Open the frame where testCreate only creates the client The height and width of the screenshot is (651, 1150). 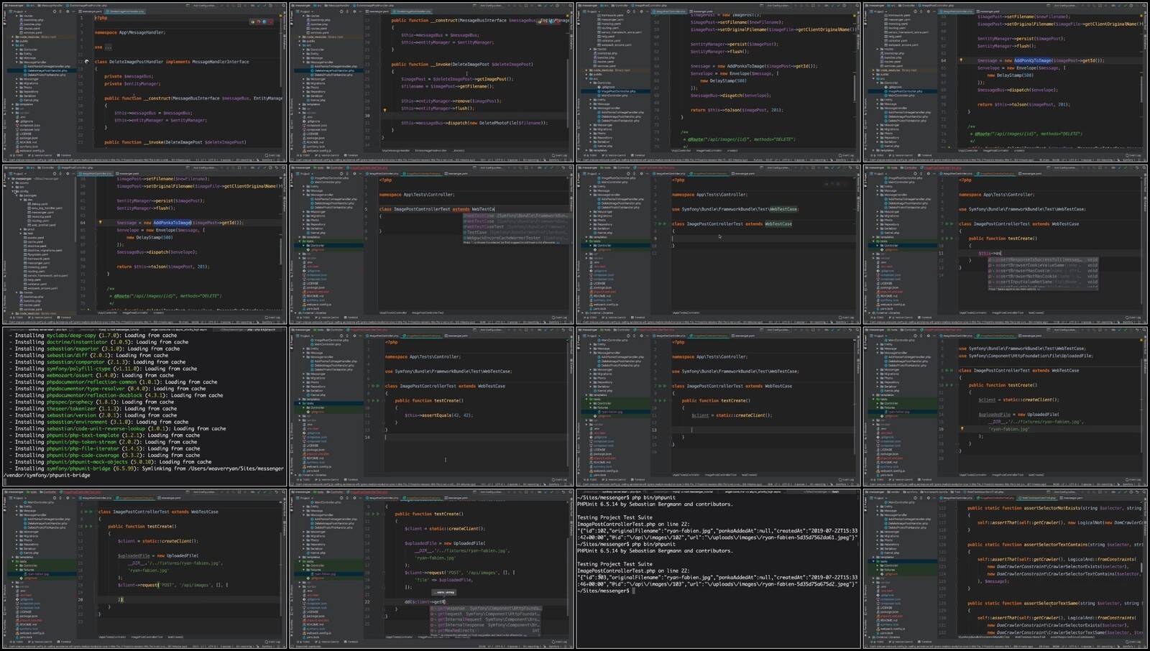click(719, 407)
